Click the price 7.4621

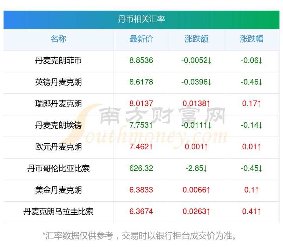point(141,147)
